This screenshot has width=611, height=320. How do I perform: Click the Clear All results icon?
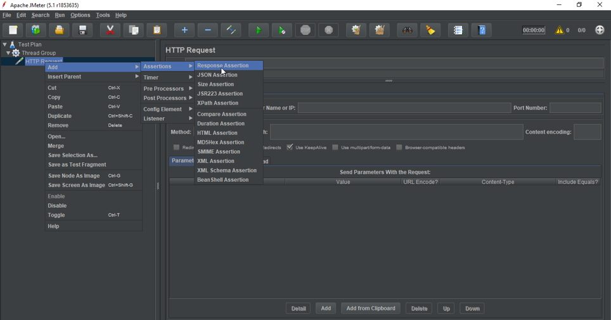tap(380, 30)
